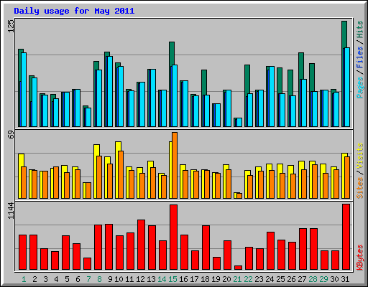Click day 24 on the x-axis
Image resolution: width=368 pixels, height=287 pixels.
270,279
